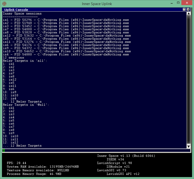Maximize the Inner Space Uplink window
The height and width of the screenshot is (179, 194).
pyautogui.click(x=178, y=3)
